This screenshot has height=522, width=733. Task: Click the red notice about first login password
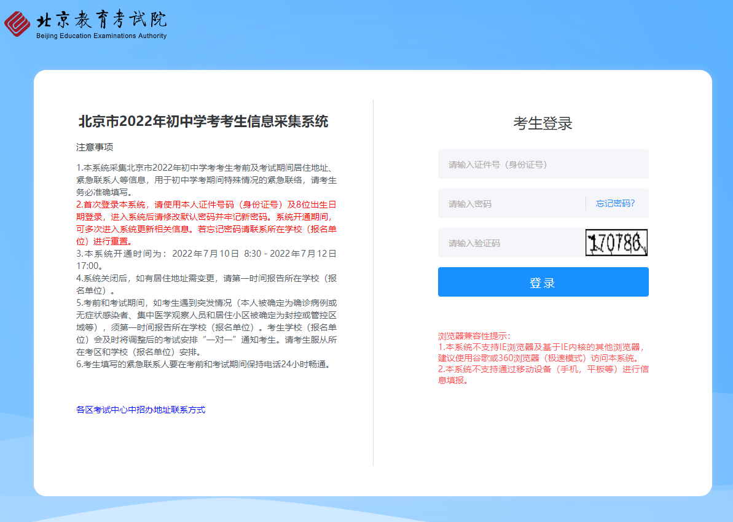tap(206, 223)
